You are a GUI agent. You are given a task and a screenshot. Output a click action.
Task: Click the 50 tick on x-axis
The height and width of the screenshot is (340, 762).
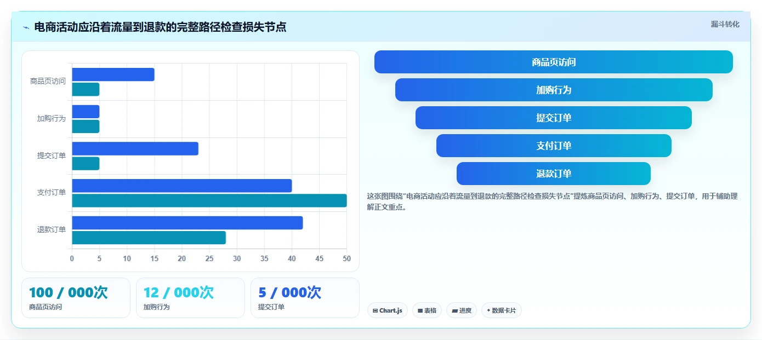coord(346,258)
